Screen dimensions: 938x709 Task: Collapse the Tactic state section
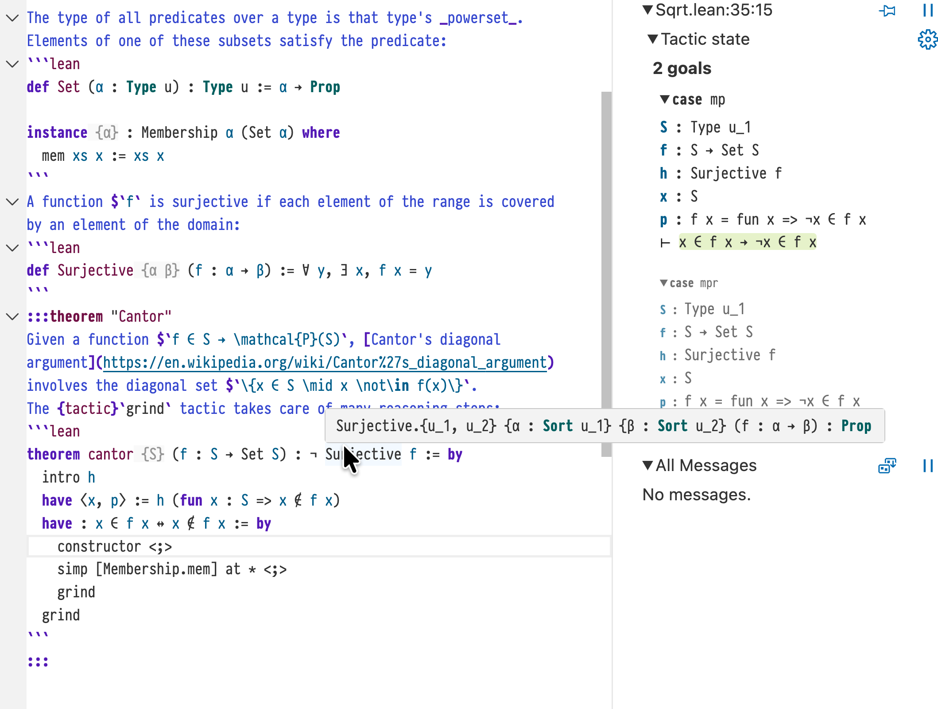pos(652,39)
